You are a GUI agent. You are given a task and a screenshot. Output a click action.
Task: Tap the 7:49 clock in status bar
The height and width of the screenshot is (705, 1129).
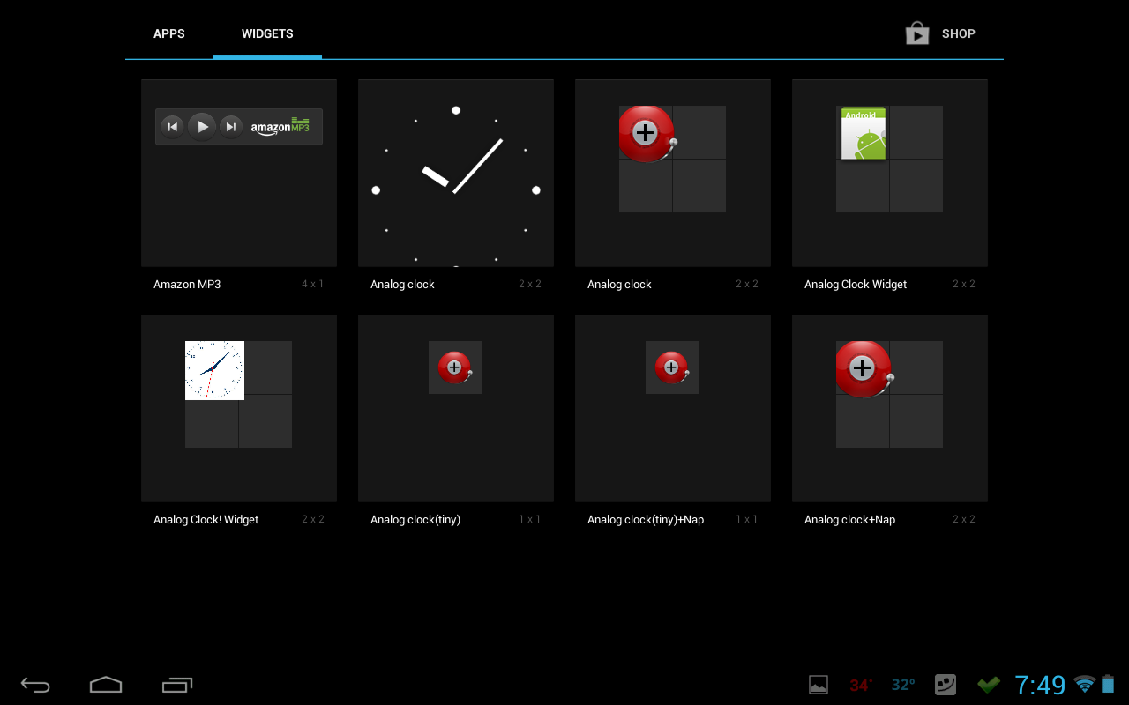pos(1041,684)
